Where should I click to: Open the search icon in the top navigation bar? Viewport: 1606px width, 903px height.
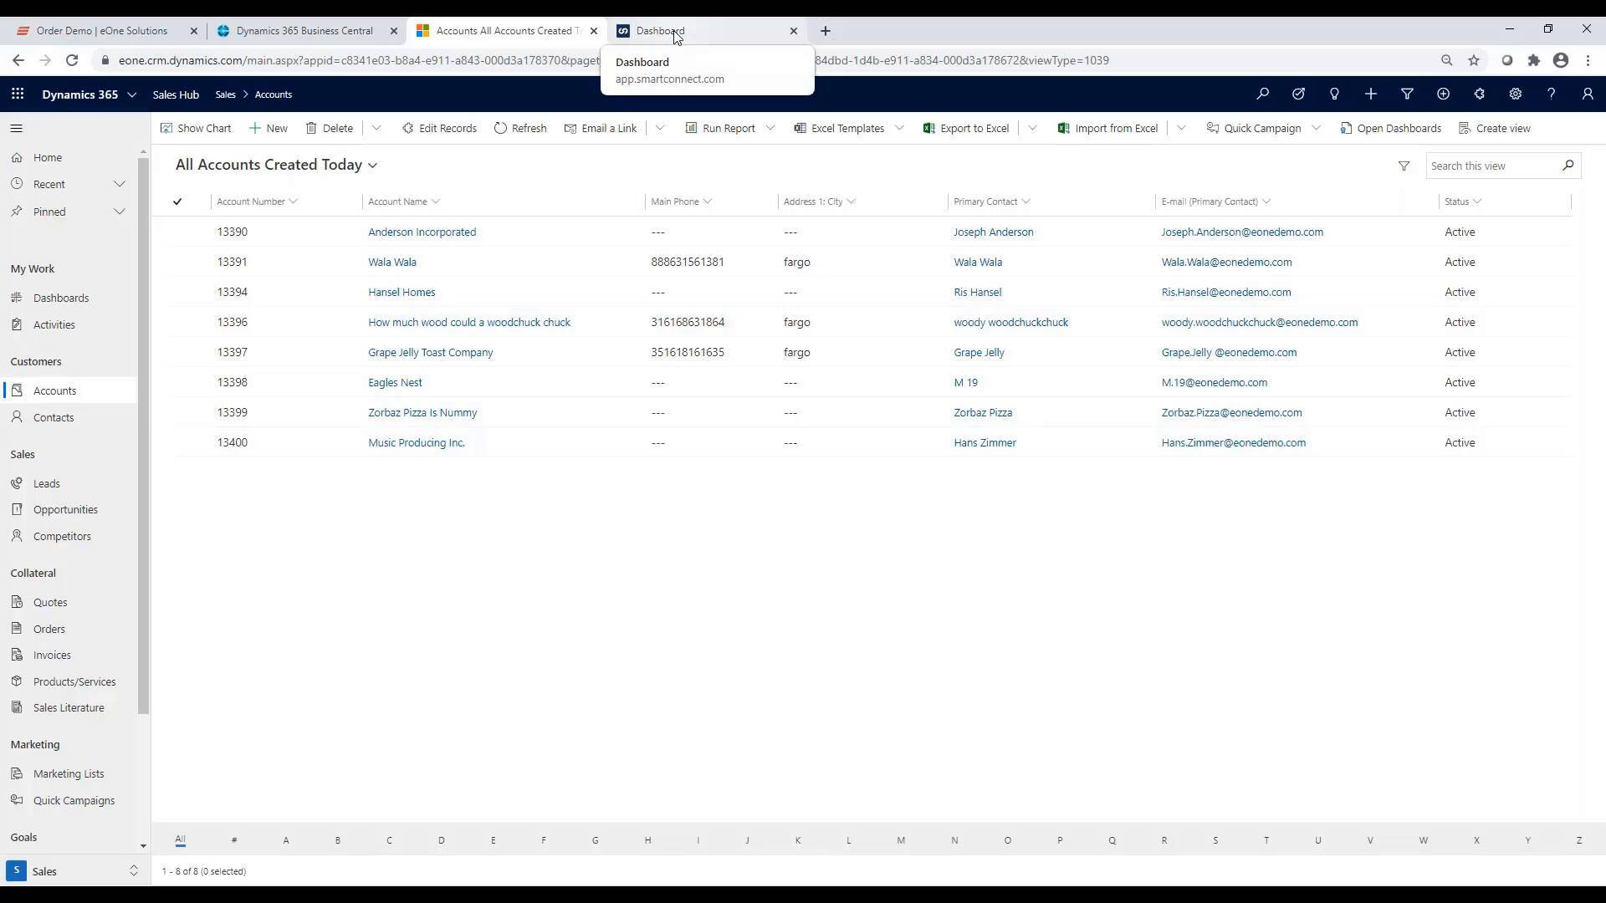click(x=1263, y=94)
